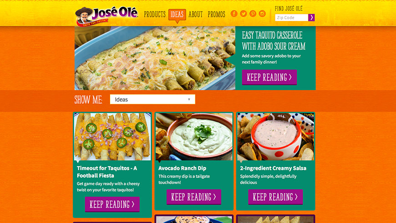Open the Promos menu item
This screenshot has height=223, width=396.
click(x=217, y=15)
